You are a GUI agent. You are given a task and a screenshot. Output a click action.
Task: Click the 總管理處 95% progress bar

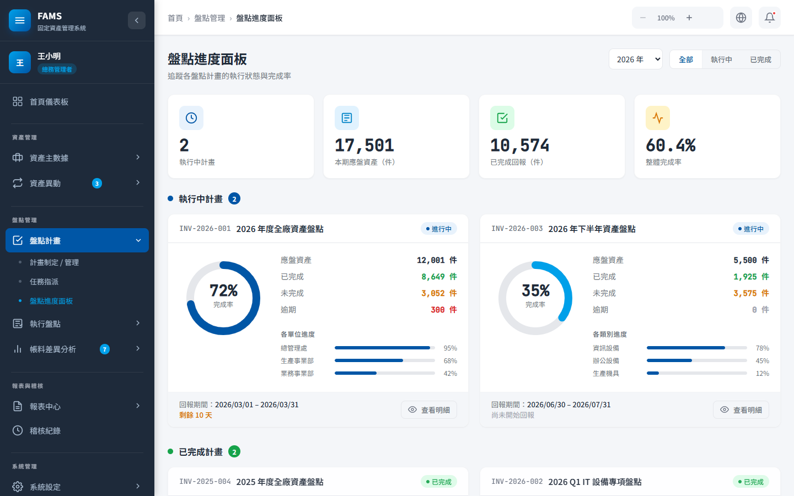384,348
